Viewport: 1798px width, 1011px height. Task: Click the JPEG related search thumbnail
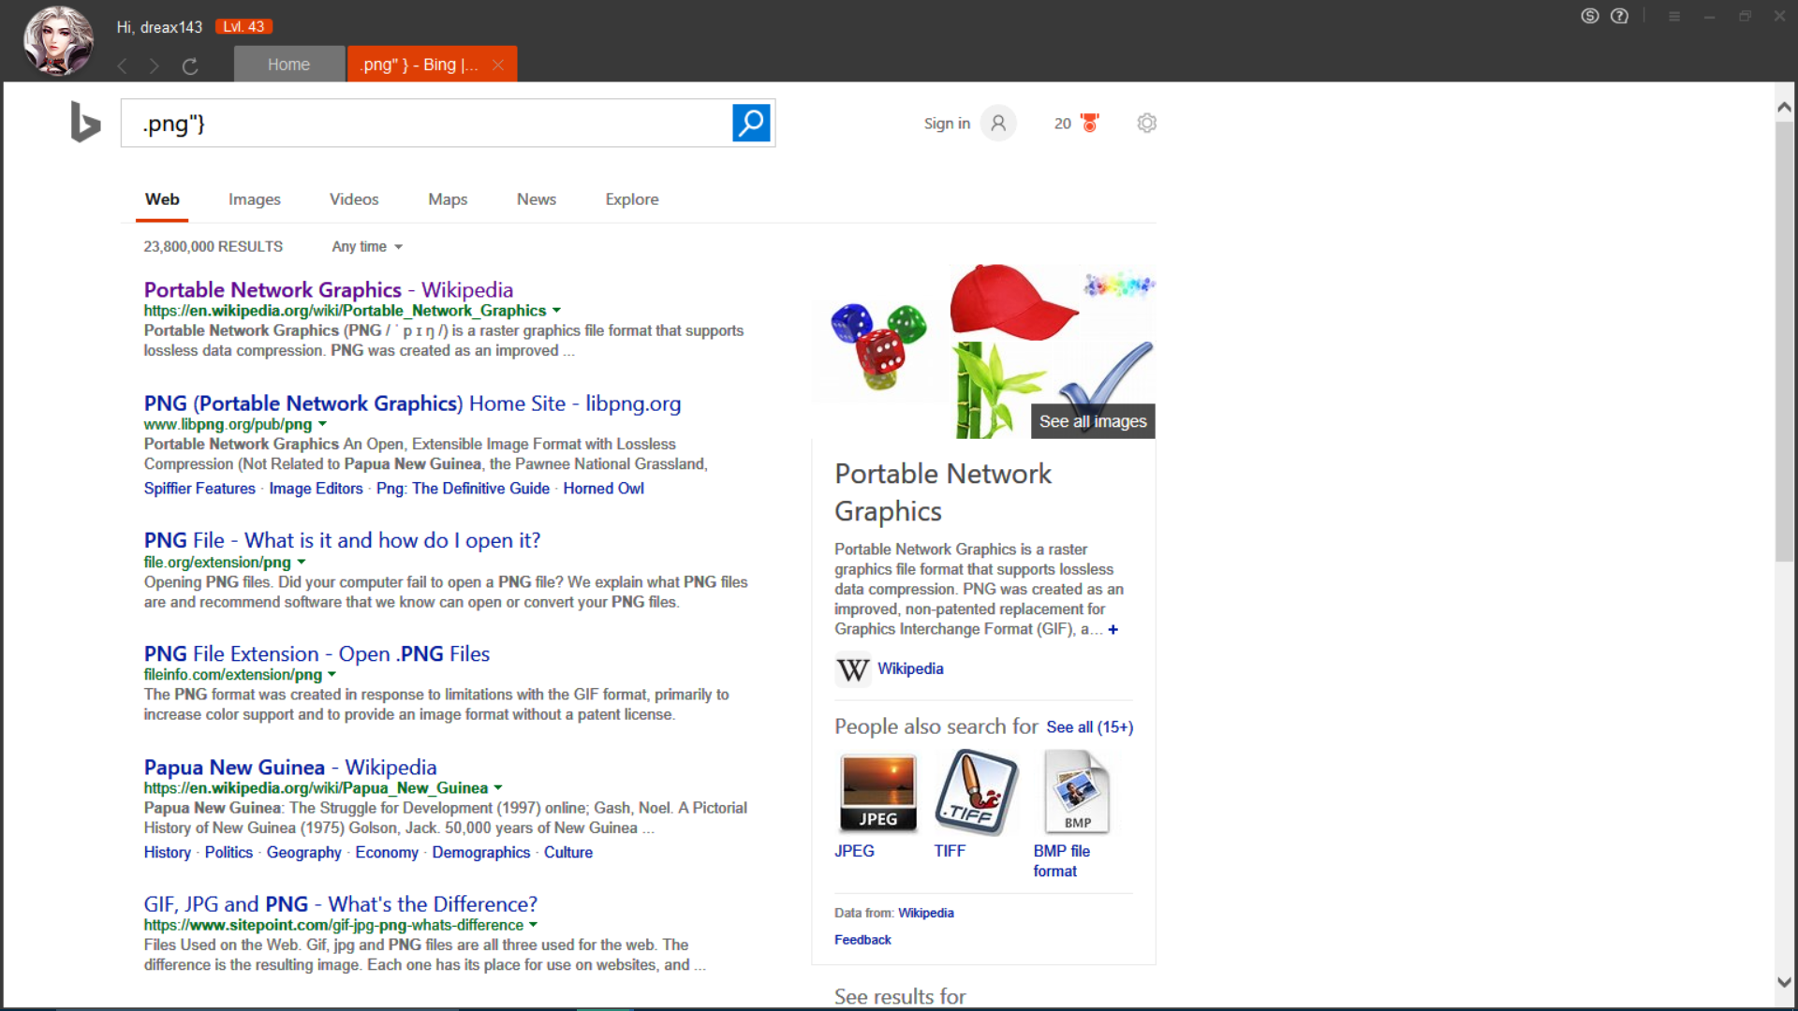pyautogui.click(x=877, y=793)
